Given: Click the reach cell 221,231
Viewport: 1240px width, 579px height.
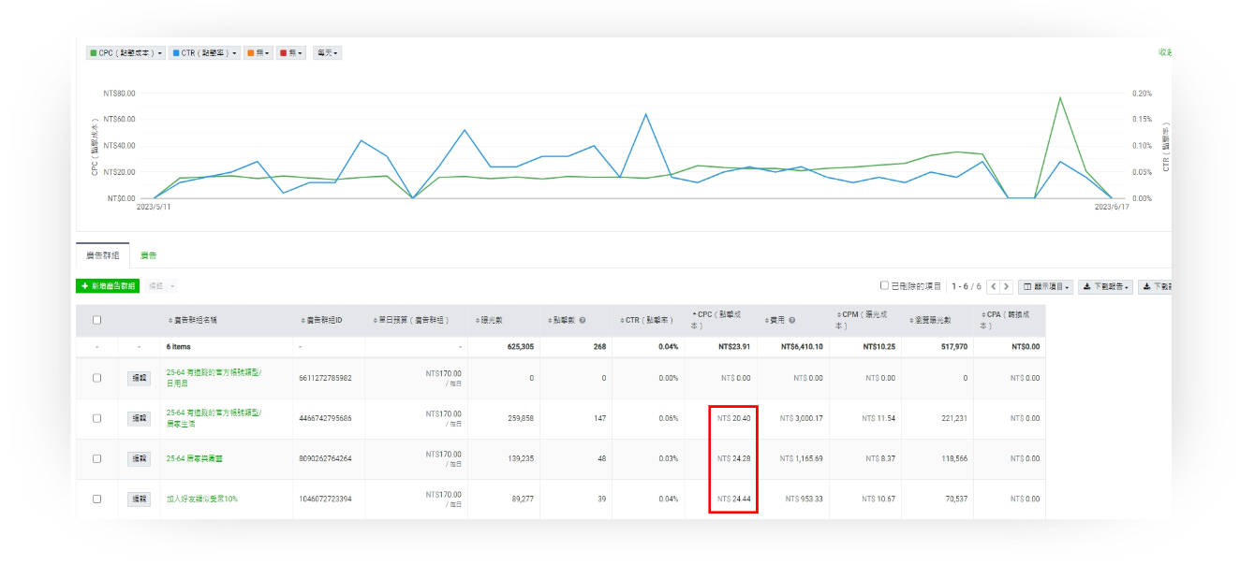Looking at the screenshot, I should click(954, 418).
